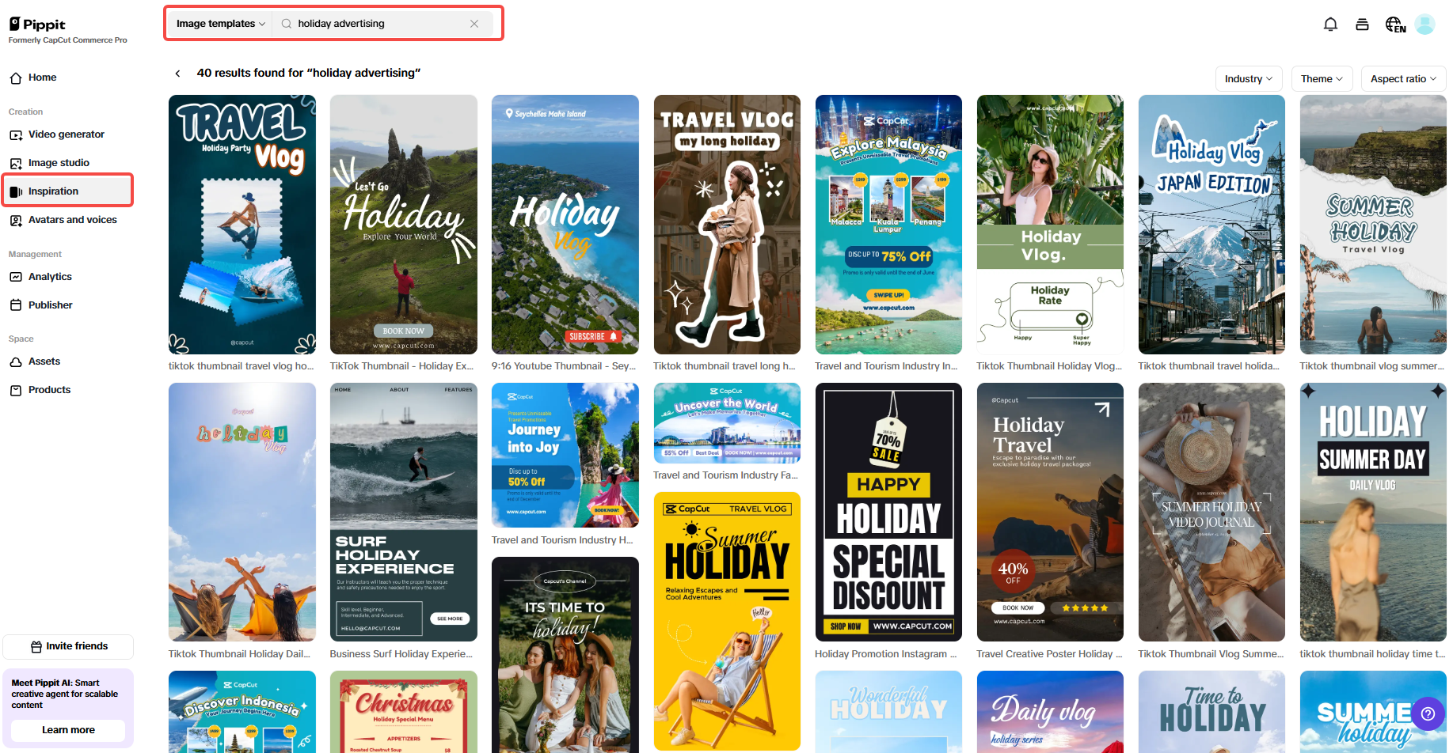Open the Holiday Summer Day Daily Vlog template

click(x=1373, y=513)
